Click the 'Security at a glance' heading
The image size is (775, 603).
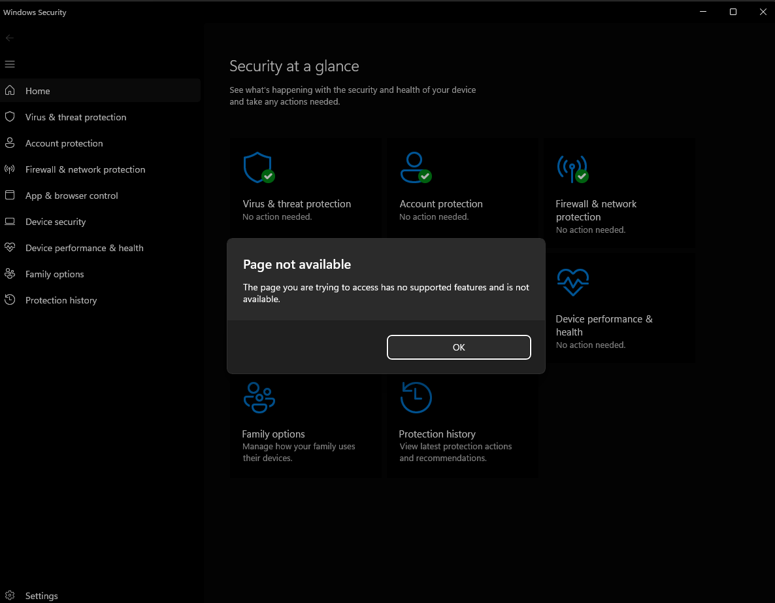point(294,66)
